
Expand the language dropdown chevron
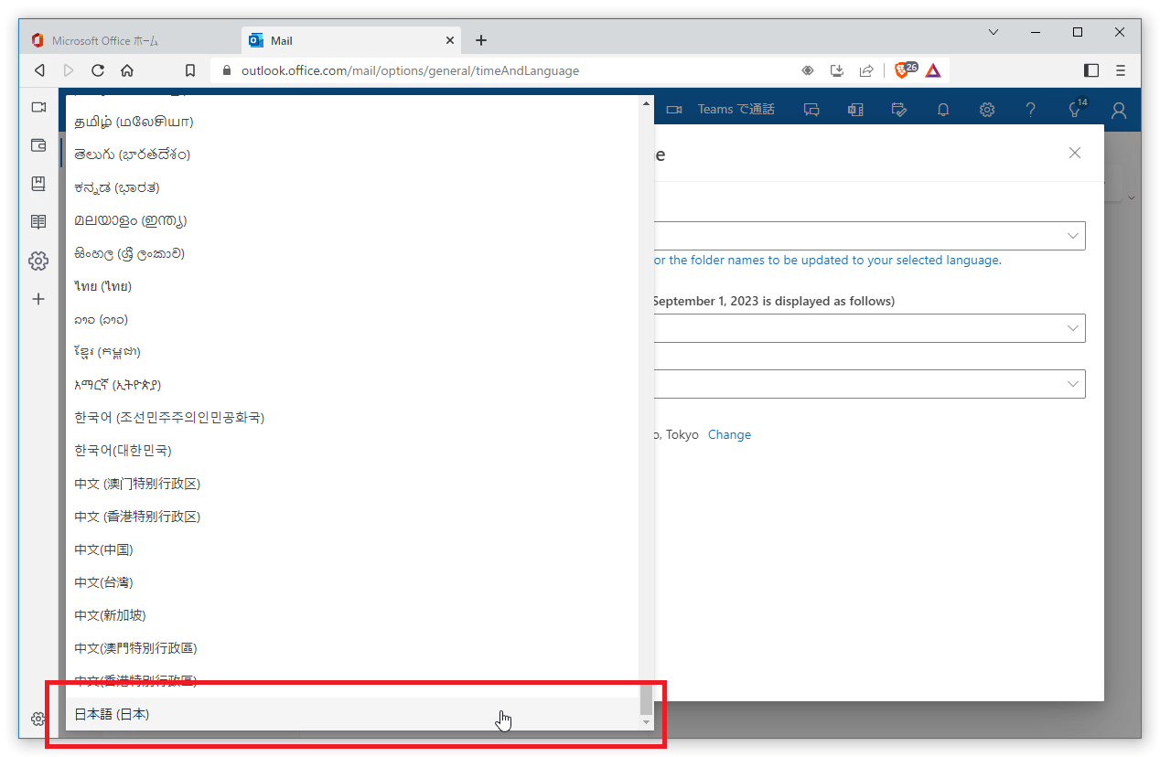1073,236
